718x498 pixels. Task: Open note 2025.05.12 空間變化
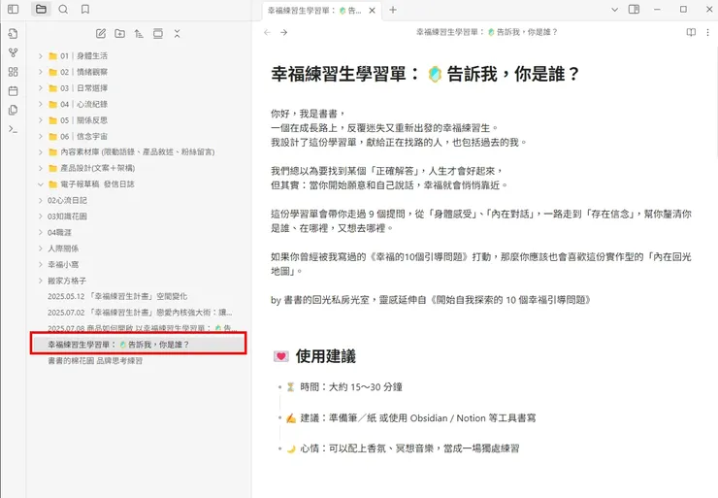(x=139, y=296)
